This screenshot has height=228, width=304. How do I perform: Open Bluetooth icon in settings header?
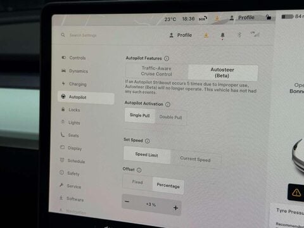pos(239,34)
